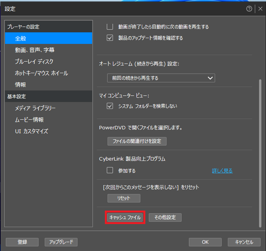Open キャッシュ ファイル settings

point(125,217)
